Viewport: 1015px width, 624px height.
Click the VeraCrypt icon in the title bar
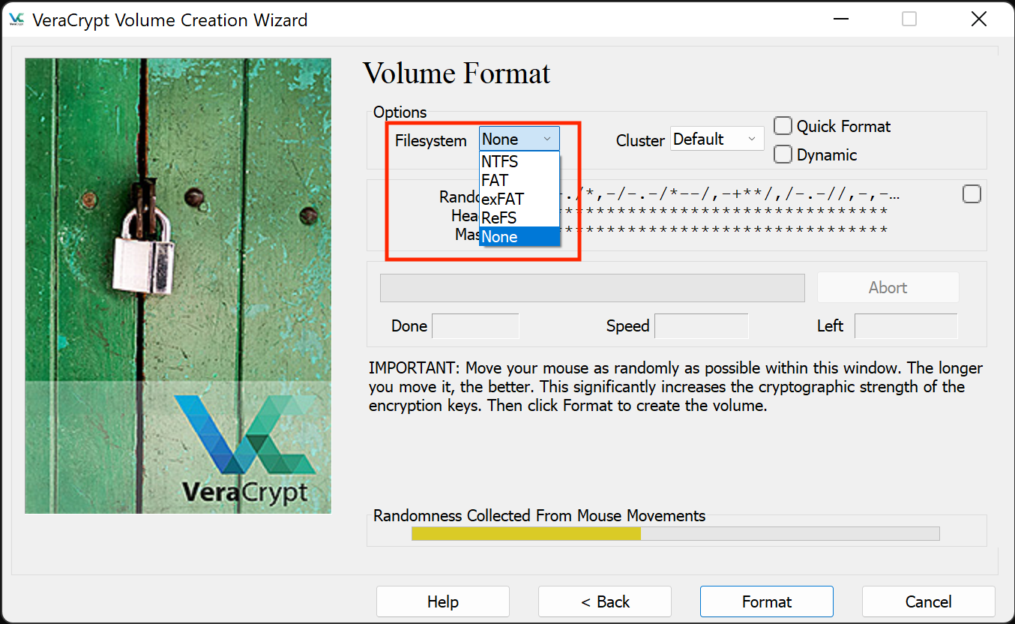[x=16, y=19]
